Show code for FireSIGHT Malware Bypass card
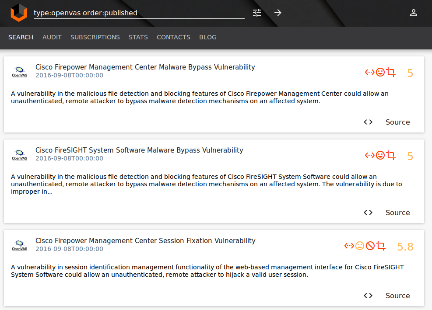This screenshot has width=432, height=310. click(x=368, y=212)
